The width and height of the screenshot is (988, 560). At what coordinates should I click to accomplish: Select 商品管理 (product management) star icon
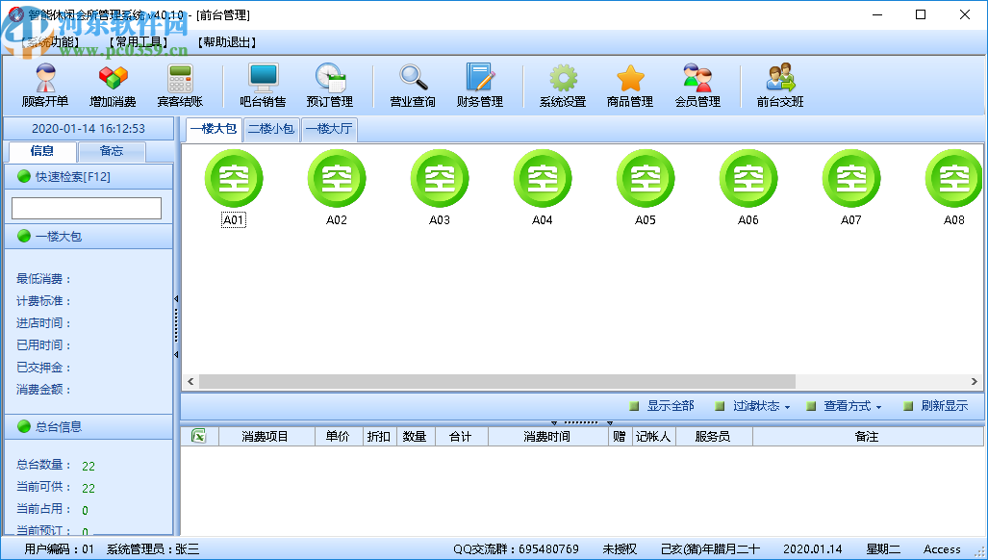pyautogui.click(x=629, y=85)
